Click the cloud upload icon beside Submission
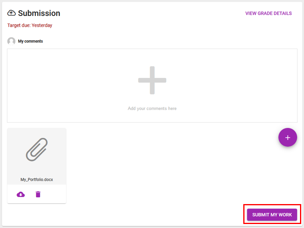Screen dimensions: 304x228 click(12, 13)
